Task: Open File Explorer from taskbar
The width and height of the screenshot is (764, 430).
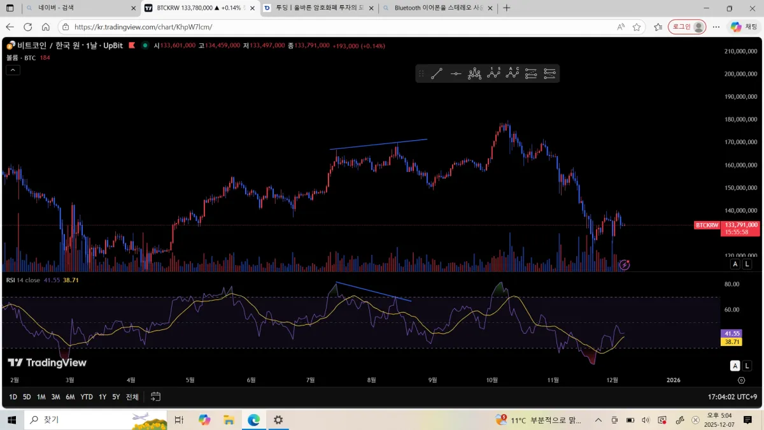Action: [x=229, y=420]
